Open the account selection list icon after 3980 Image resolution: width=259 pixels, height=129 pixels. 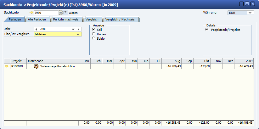coord(61,13)
